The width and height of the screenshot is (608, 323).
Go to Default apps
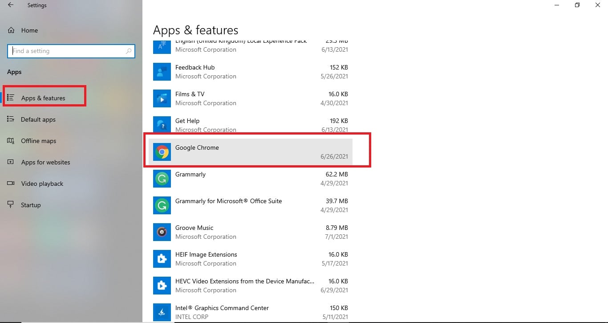point(38,119)
